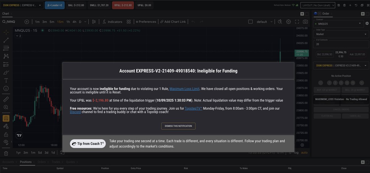This screenshot has height=173, width=370.
Task: Select the 5m timeframe
Action: 52,22
